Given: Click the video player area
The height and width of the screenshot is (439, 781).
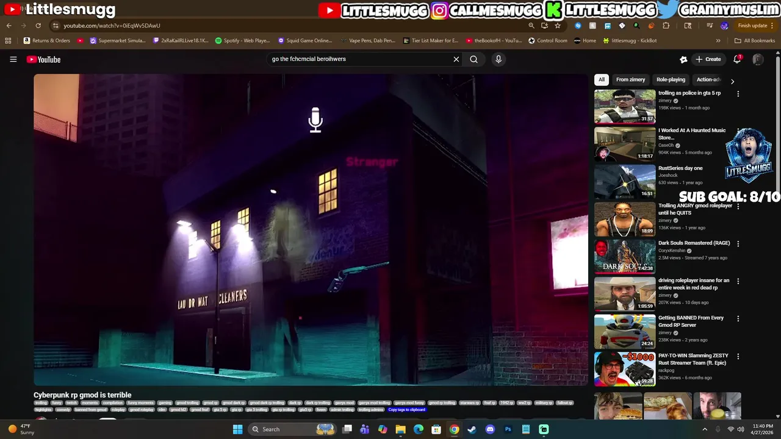Looking at the screenshot, I should click(311, 230).
